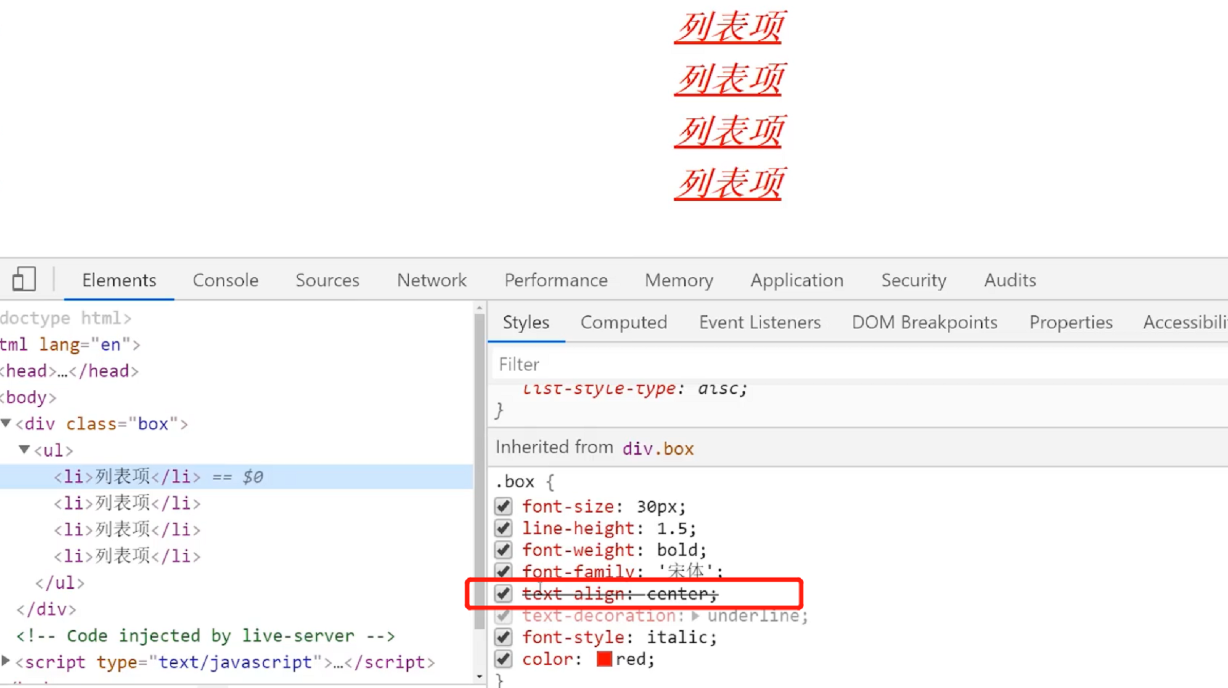Select the third li element row
The image size is (1228, 688).
coord(127,530)
